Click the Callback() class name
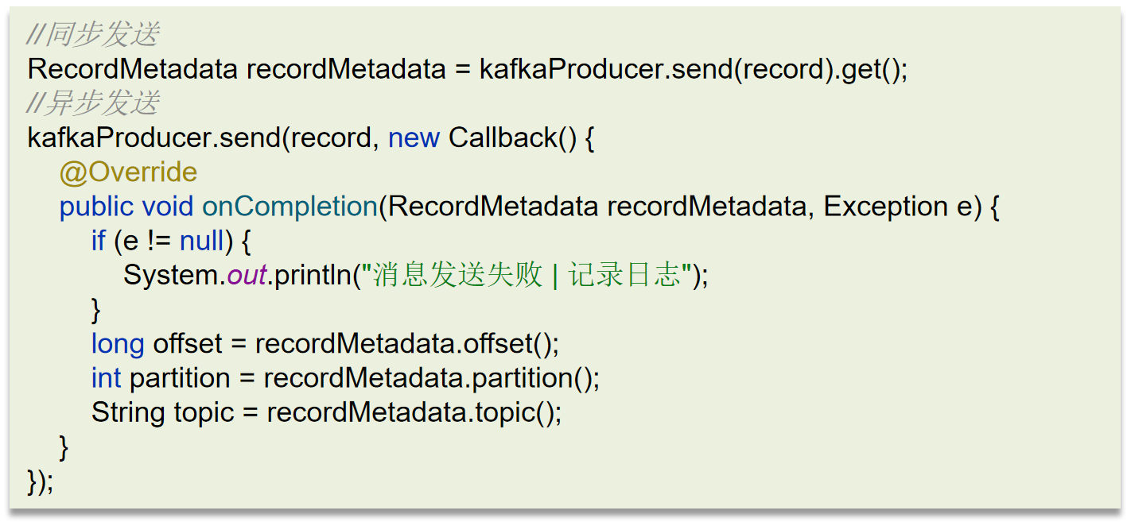Viewport: 1131px width, 522px height. (x=512, y=138)
